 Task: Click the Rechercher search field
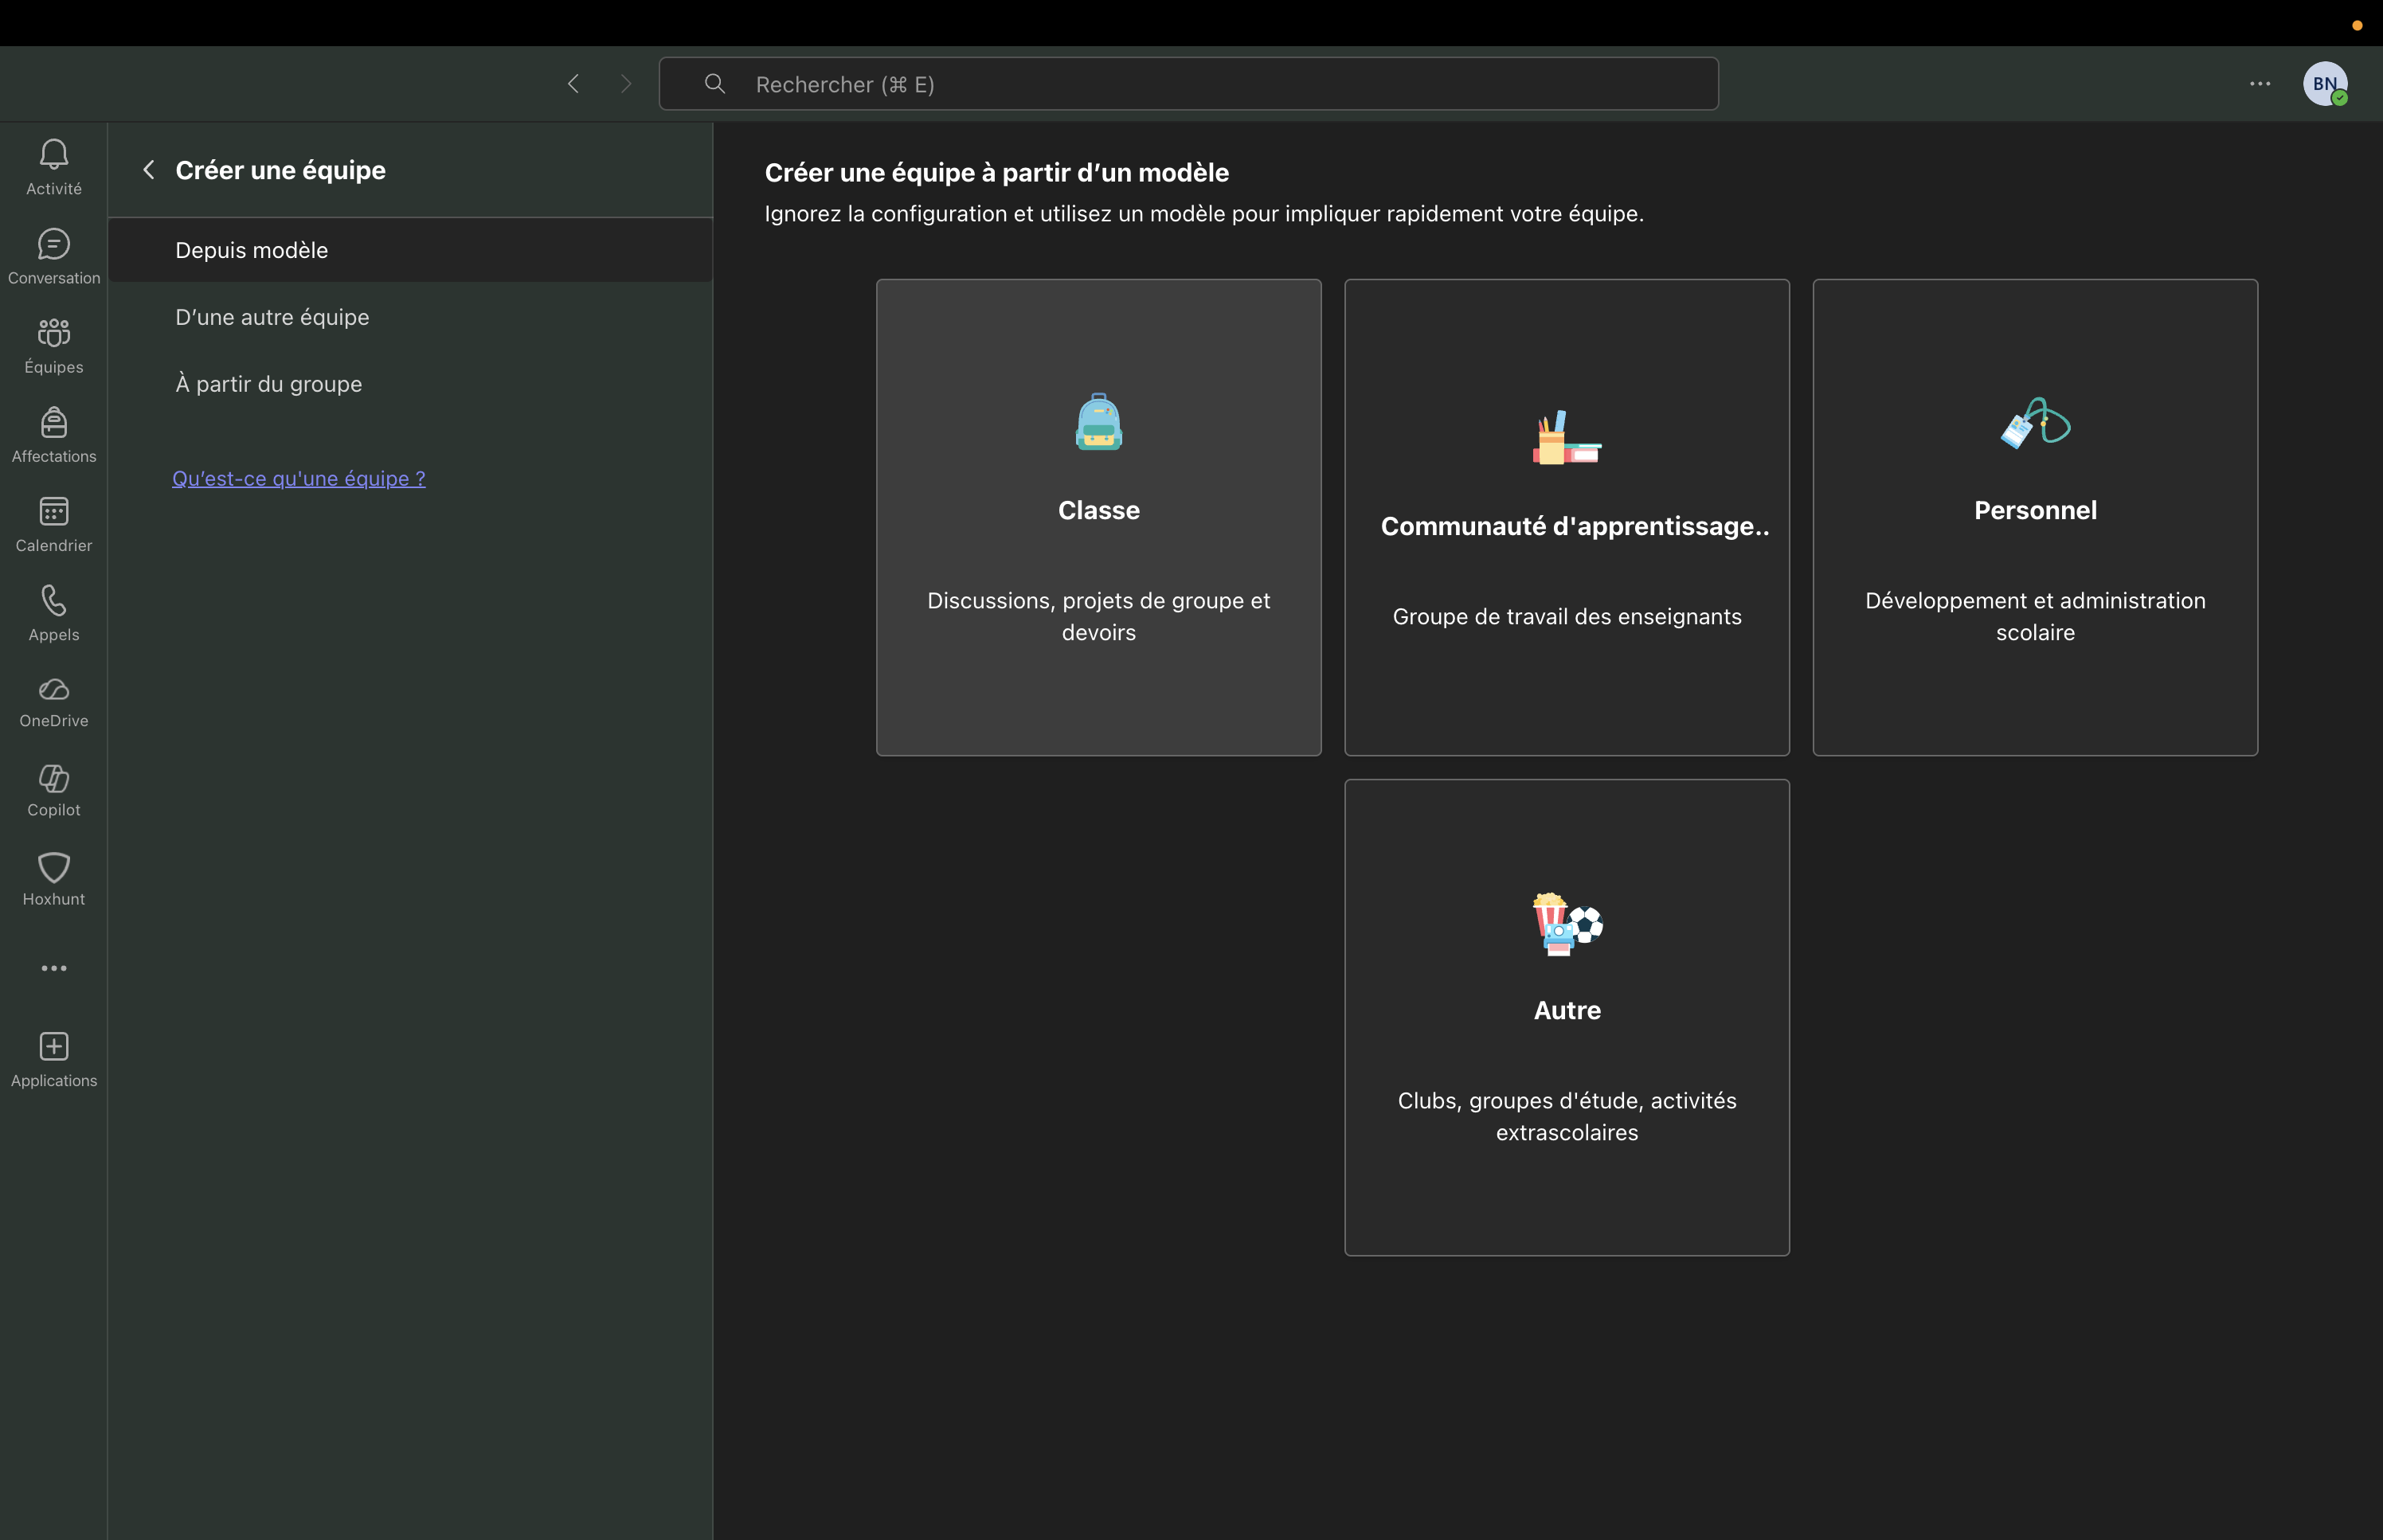[1188, 84]
